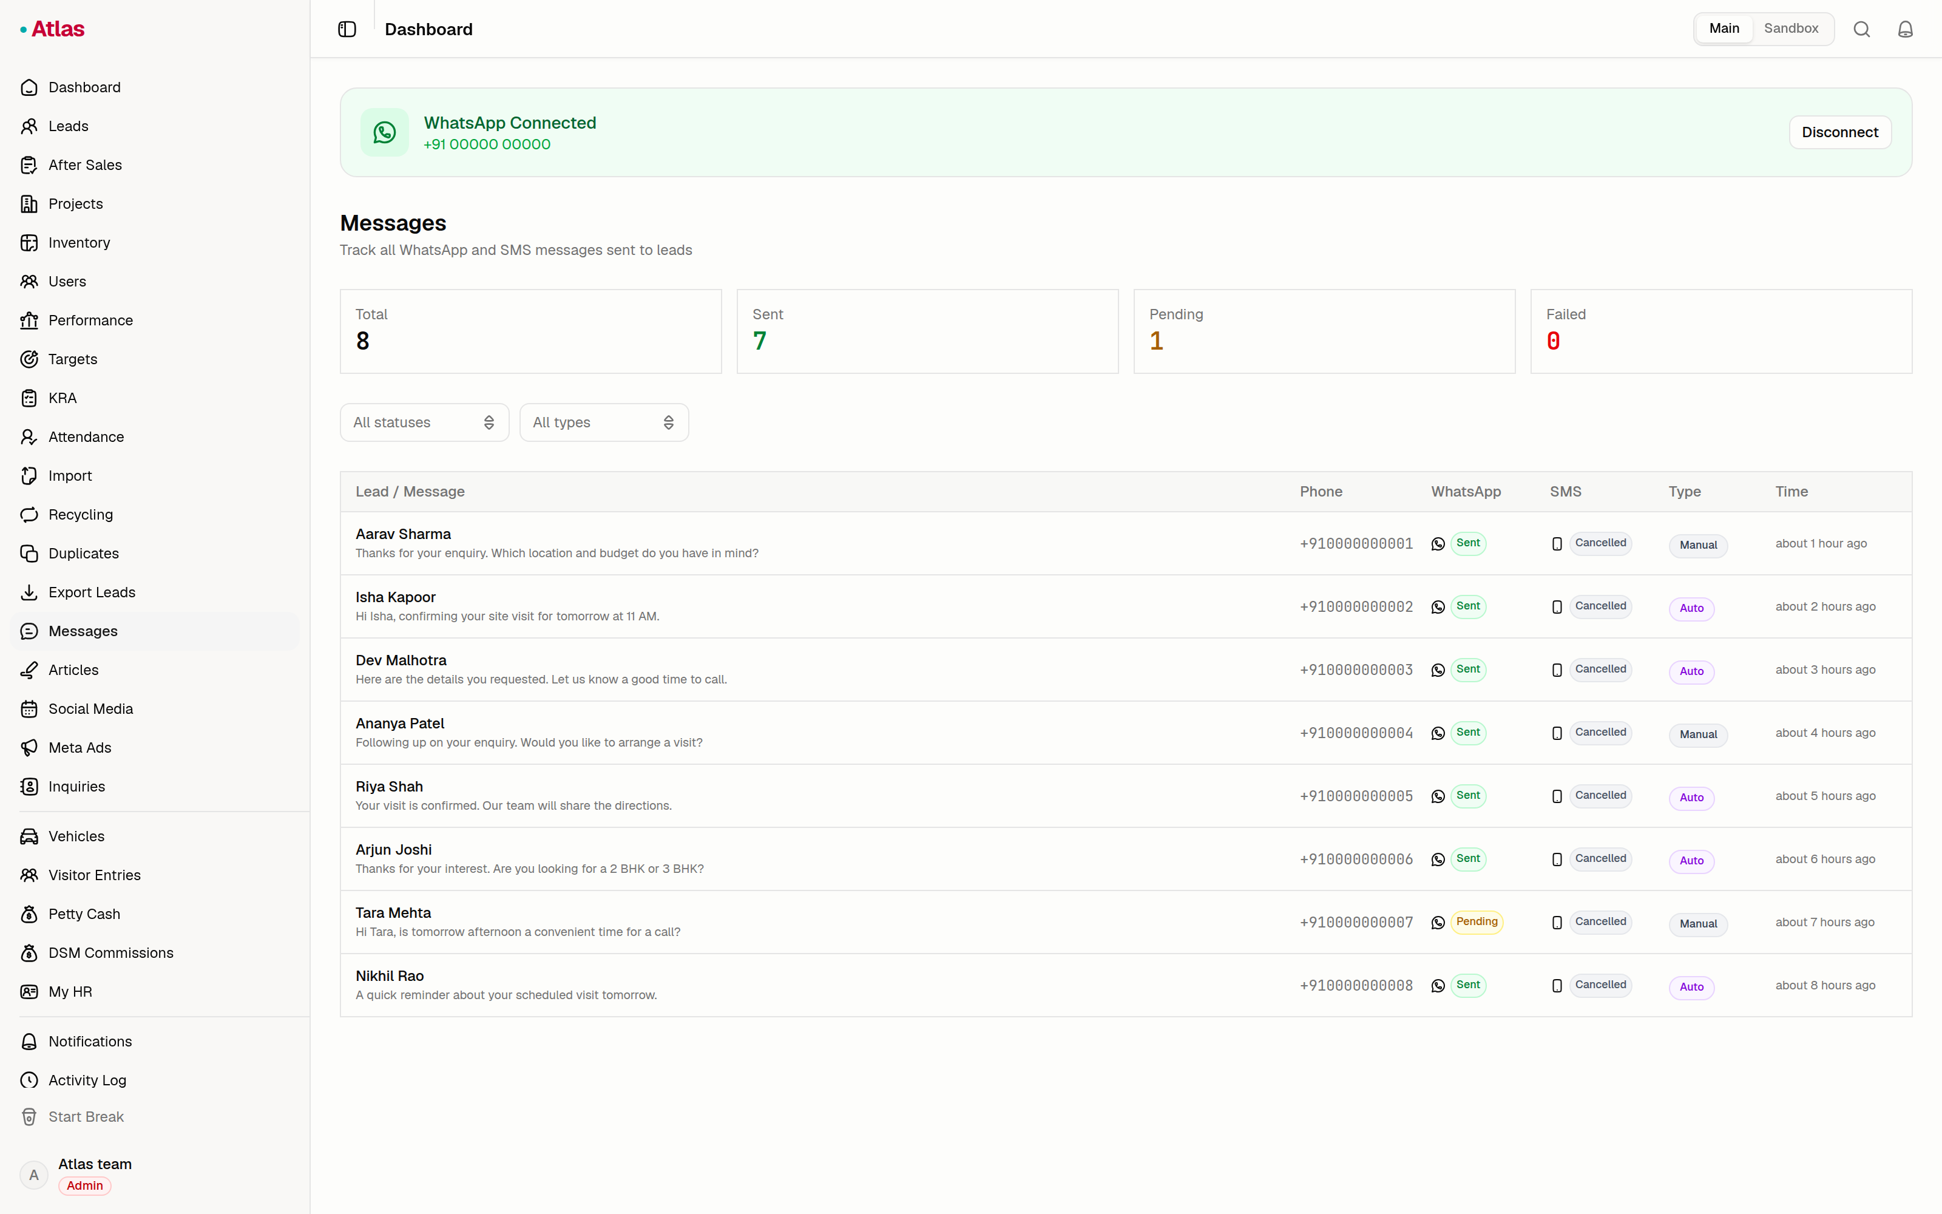Image resolution: width=1942 pixels, height=1214 pixels.
Task: Switch to Main environment
Action: tap(1724, 29)
